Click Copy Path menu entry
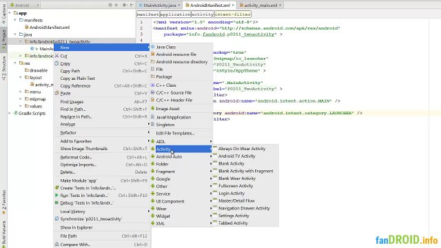This screenshot has height=248, width=441. pyautogui.click(x=101, y=71)
